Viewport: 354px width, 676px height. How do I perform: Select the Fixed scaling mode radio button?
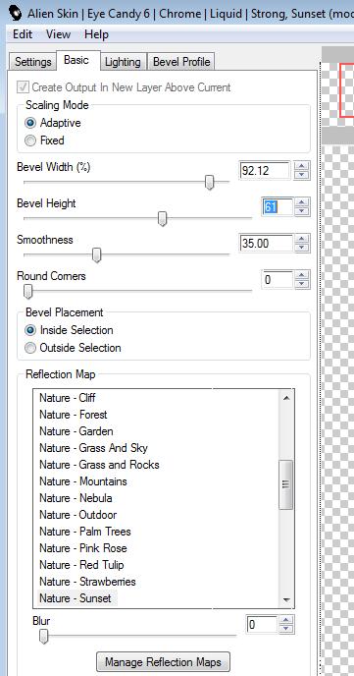(x=30, y=141)
